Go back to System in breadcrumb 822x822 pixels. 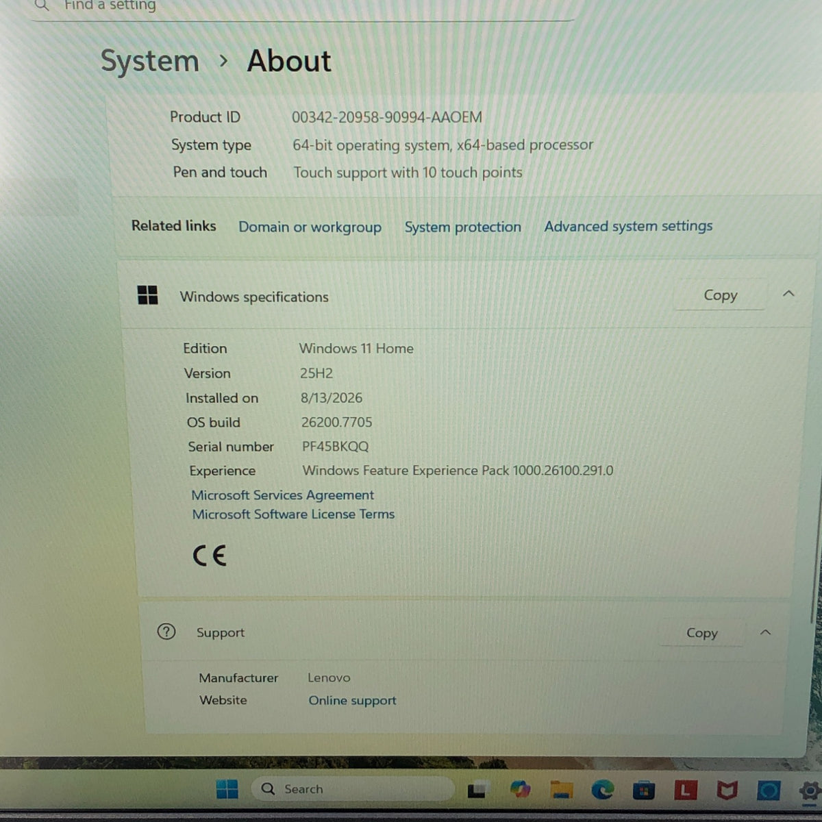(149, 61)
